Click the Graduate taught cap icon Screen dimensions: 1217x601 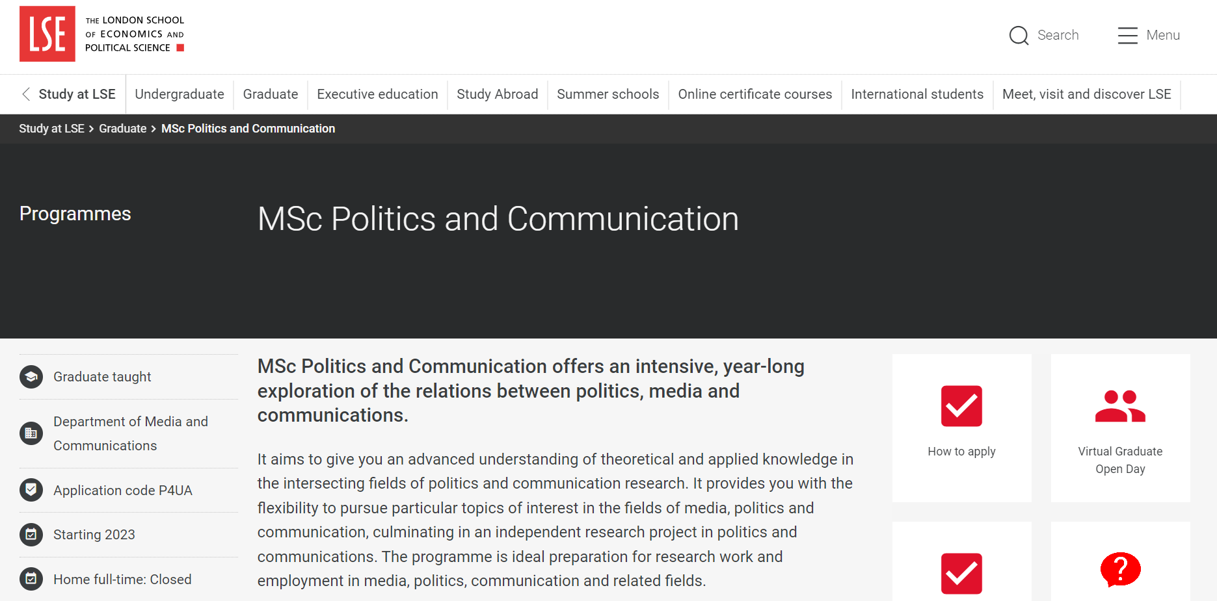click(31, 377)
